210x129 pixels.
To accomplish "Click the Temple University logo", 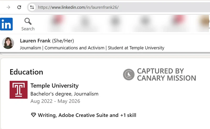I will [19, 90].
